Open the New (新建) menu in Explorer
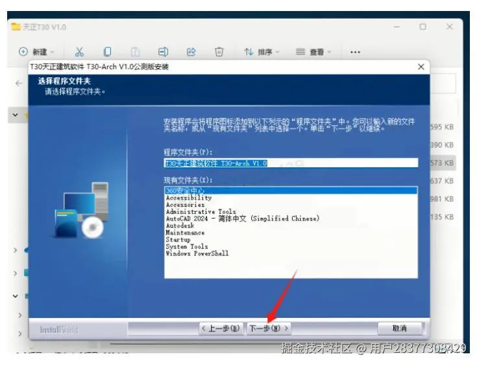The image size is (477, 365). pos(36,52)
